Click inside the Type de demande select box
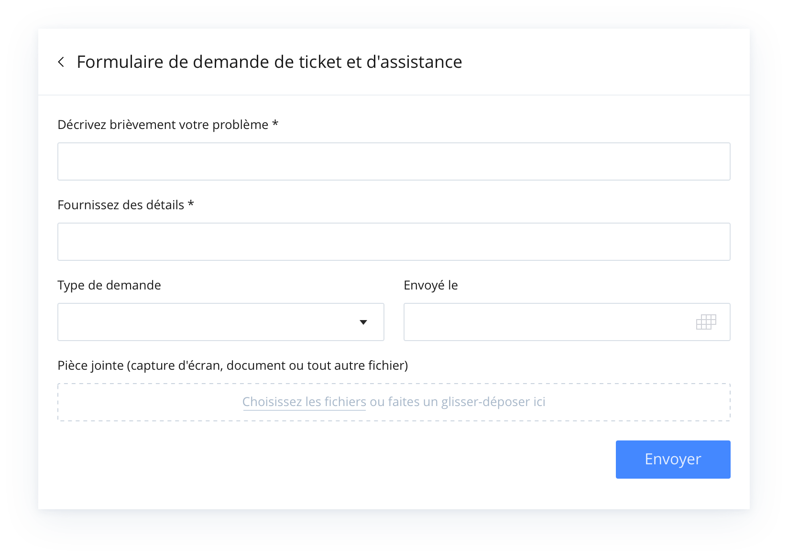 (221, 322)
